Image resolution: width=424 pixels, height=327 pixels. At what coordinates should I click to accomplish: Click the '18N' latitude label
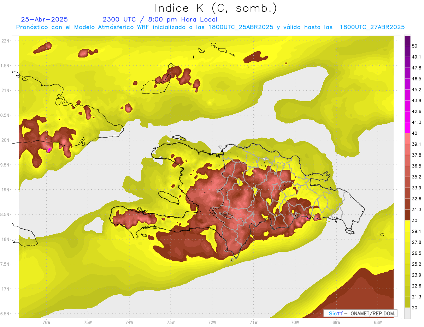[5, 240]
